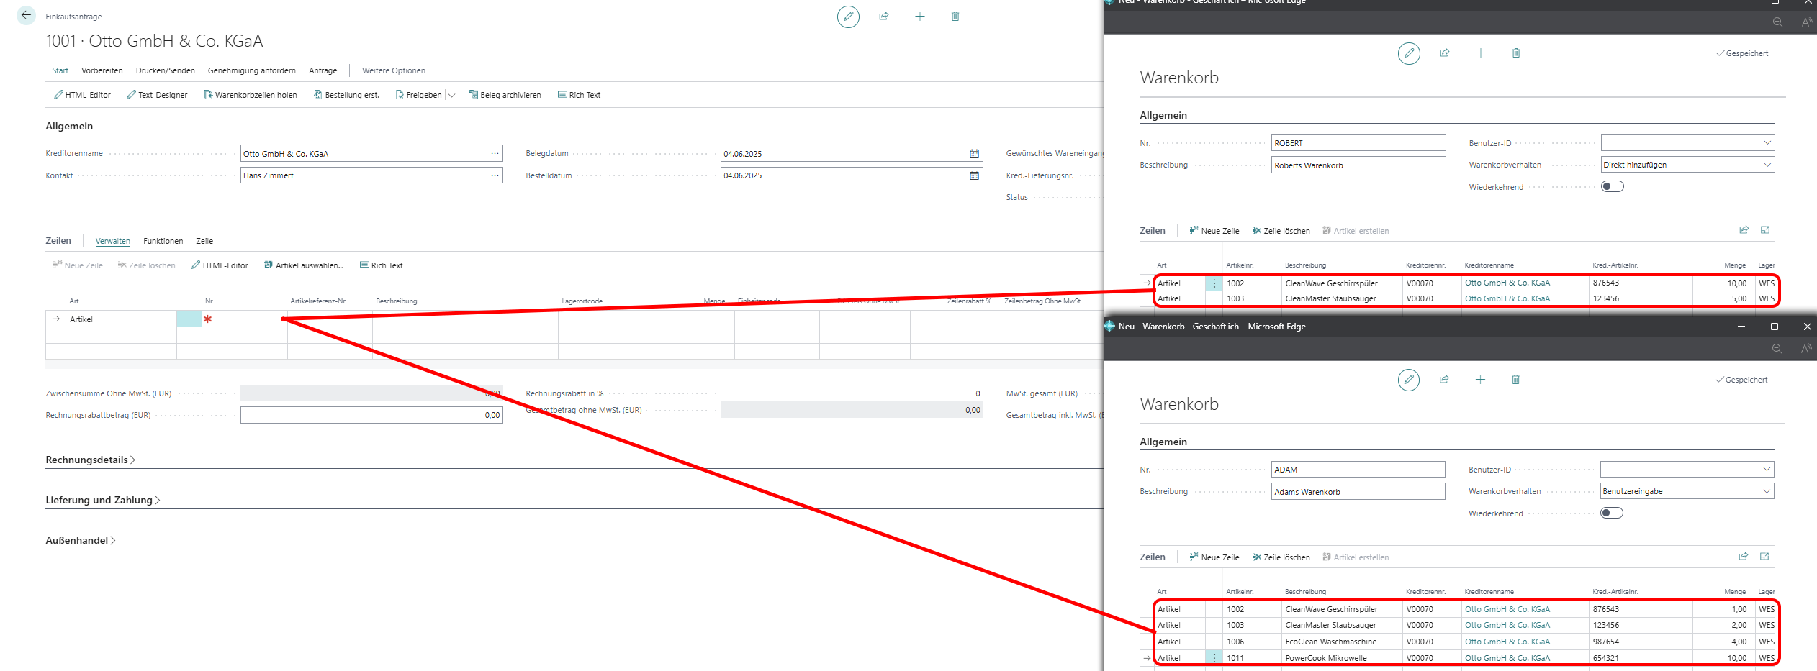Switch to the Funktionen tab in Zeilen
Viewport: 1817px width, 671px height.
pyautogui.click(x=163, y=241)
